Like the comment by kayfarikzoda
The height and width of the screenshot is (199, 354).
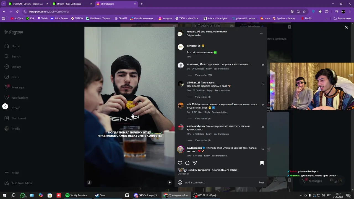click(263, 149)
